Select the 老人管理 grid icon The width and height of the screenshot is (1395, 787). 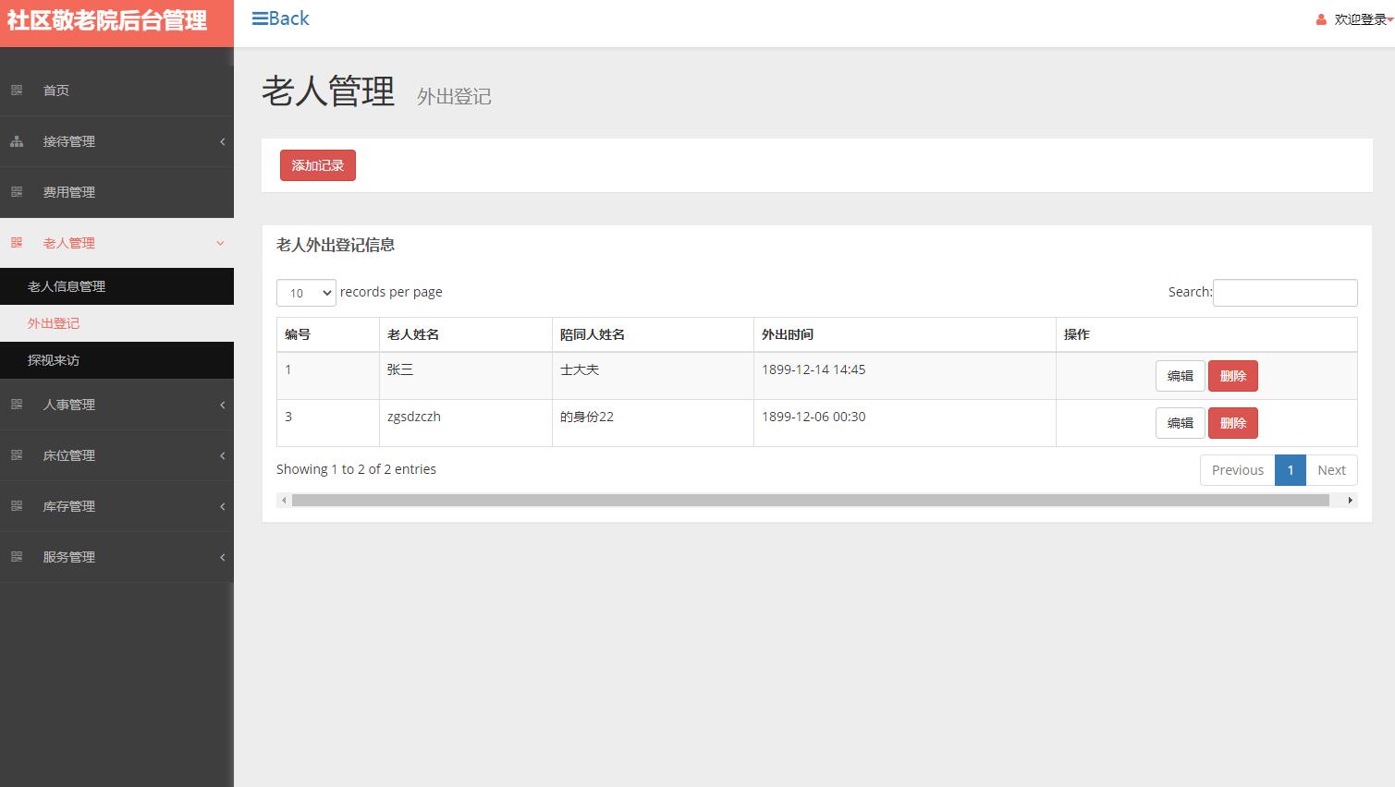point(16,243)
